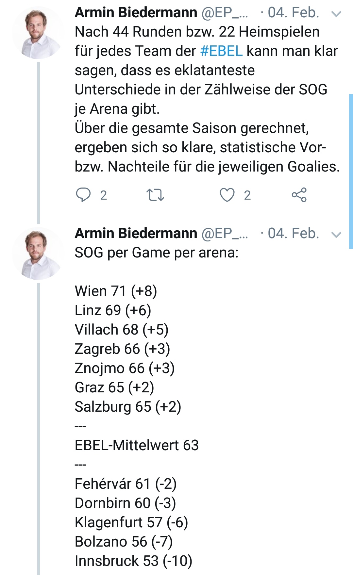This screenshot has height=575, width=353.
Task: Tap the profile picture beside the SOG per Game tweet
Action: click(37, 254)
